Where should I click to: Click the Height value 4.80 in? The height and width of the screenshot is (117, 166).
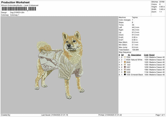(x=162, y=7)
